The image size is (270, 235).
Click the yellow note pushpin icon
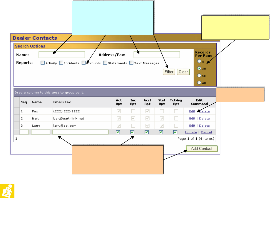pos(7,191)
